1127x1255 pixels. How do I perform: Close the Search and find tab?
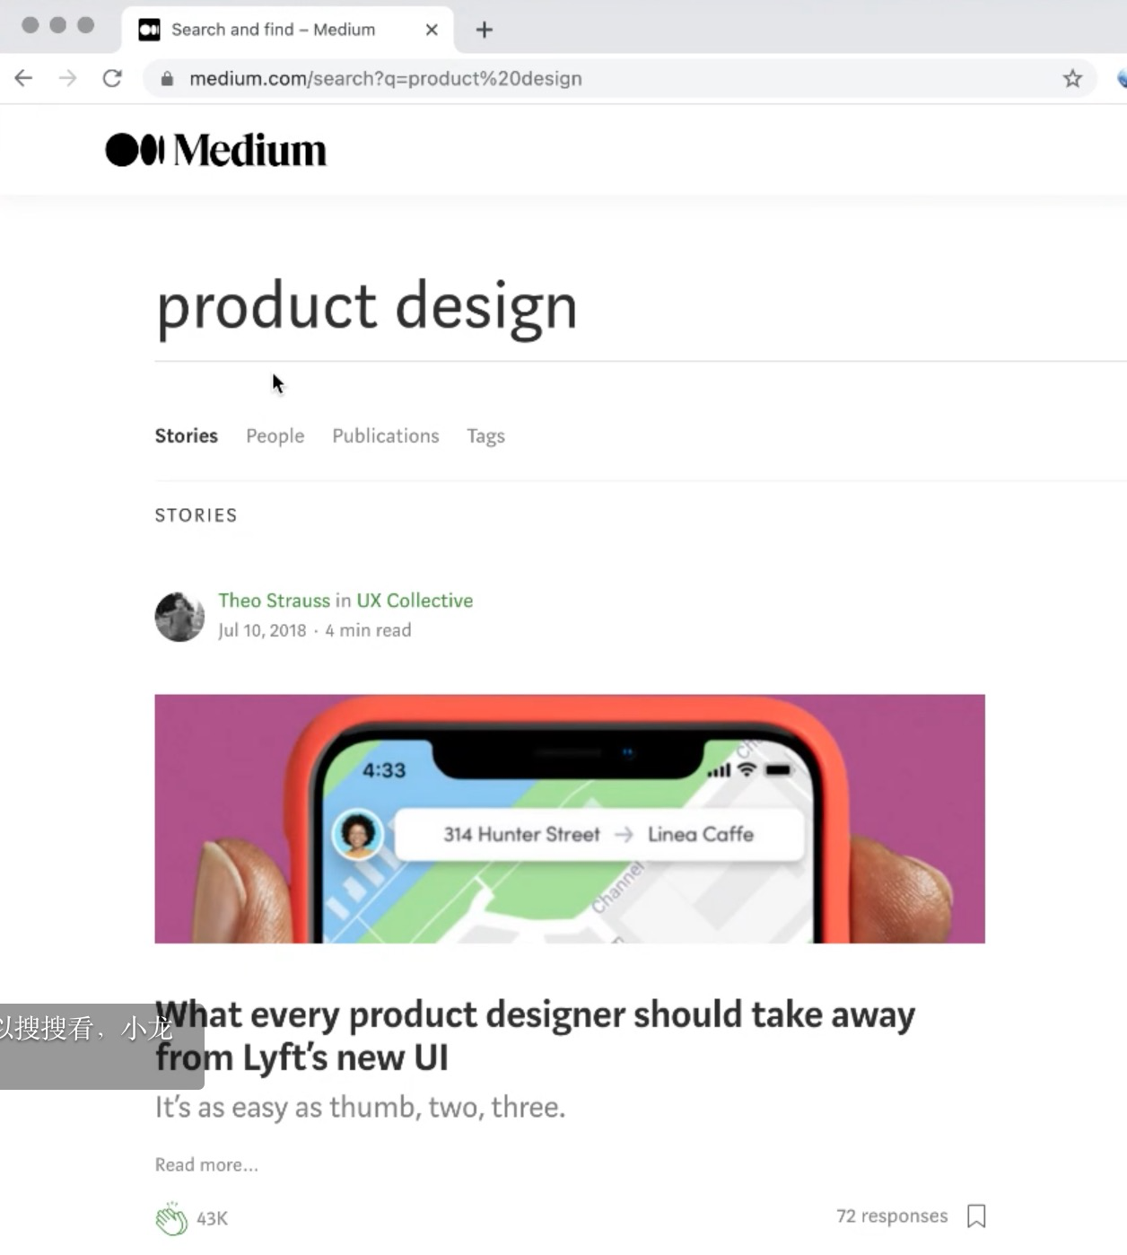click(432, 30)
